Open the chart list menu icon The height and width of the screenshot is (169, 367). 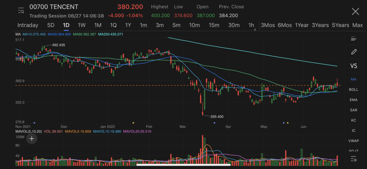pos(353,39)
